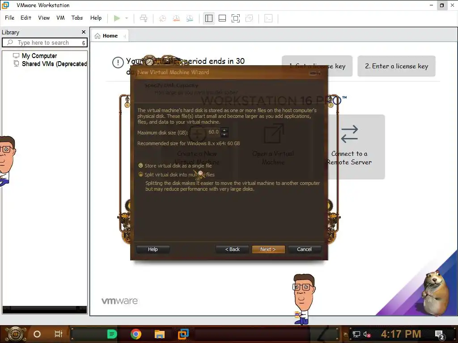Click the hamster desktop character

(435, 293)
